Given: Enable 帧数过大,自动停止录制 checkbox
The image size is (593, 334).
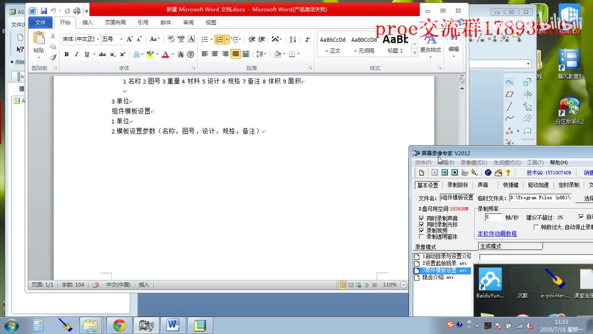Looking at the screenshot, I should click(x=536, y=227).
